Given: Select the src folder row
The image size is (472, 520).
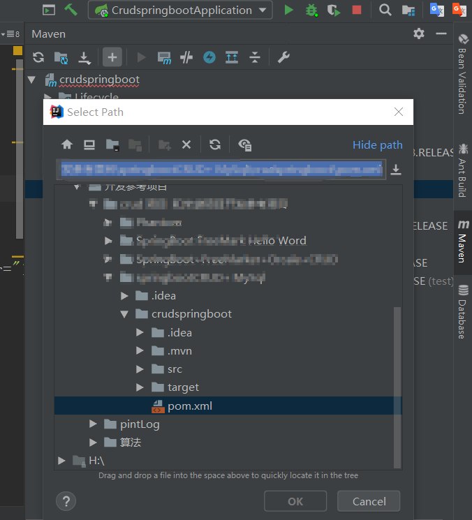Looking at the screenshot, I should 228,369.
